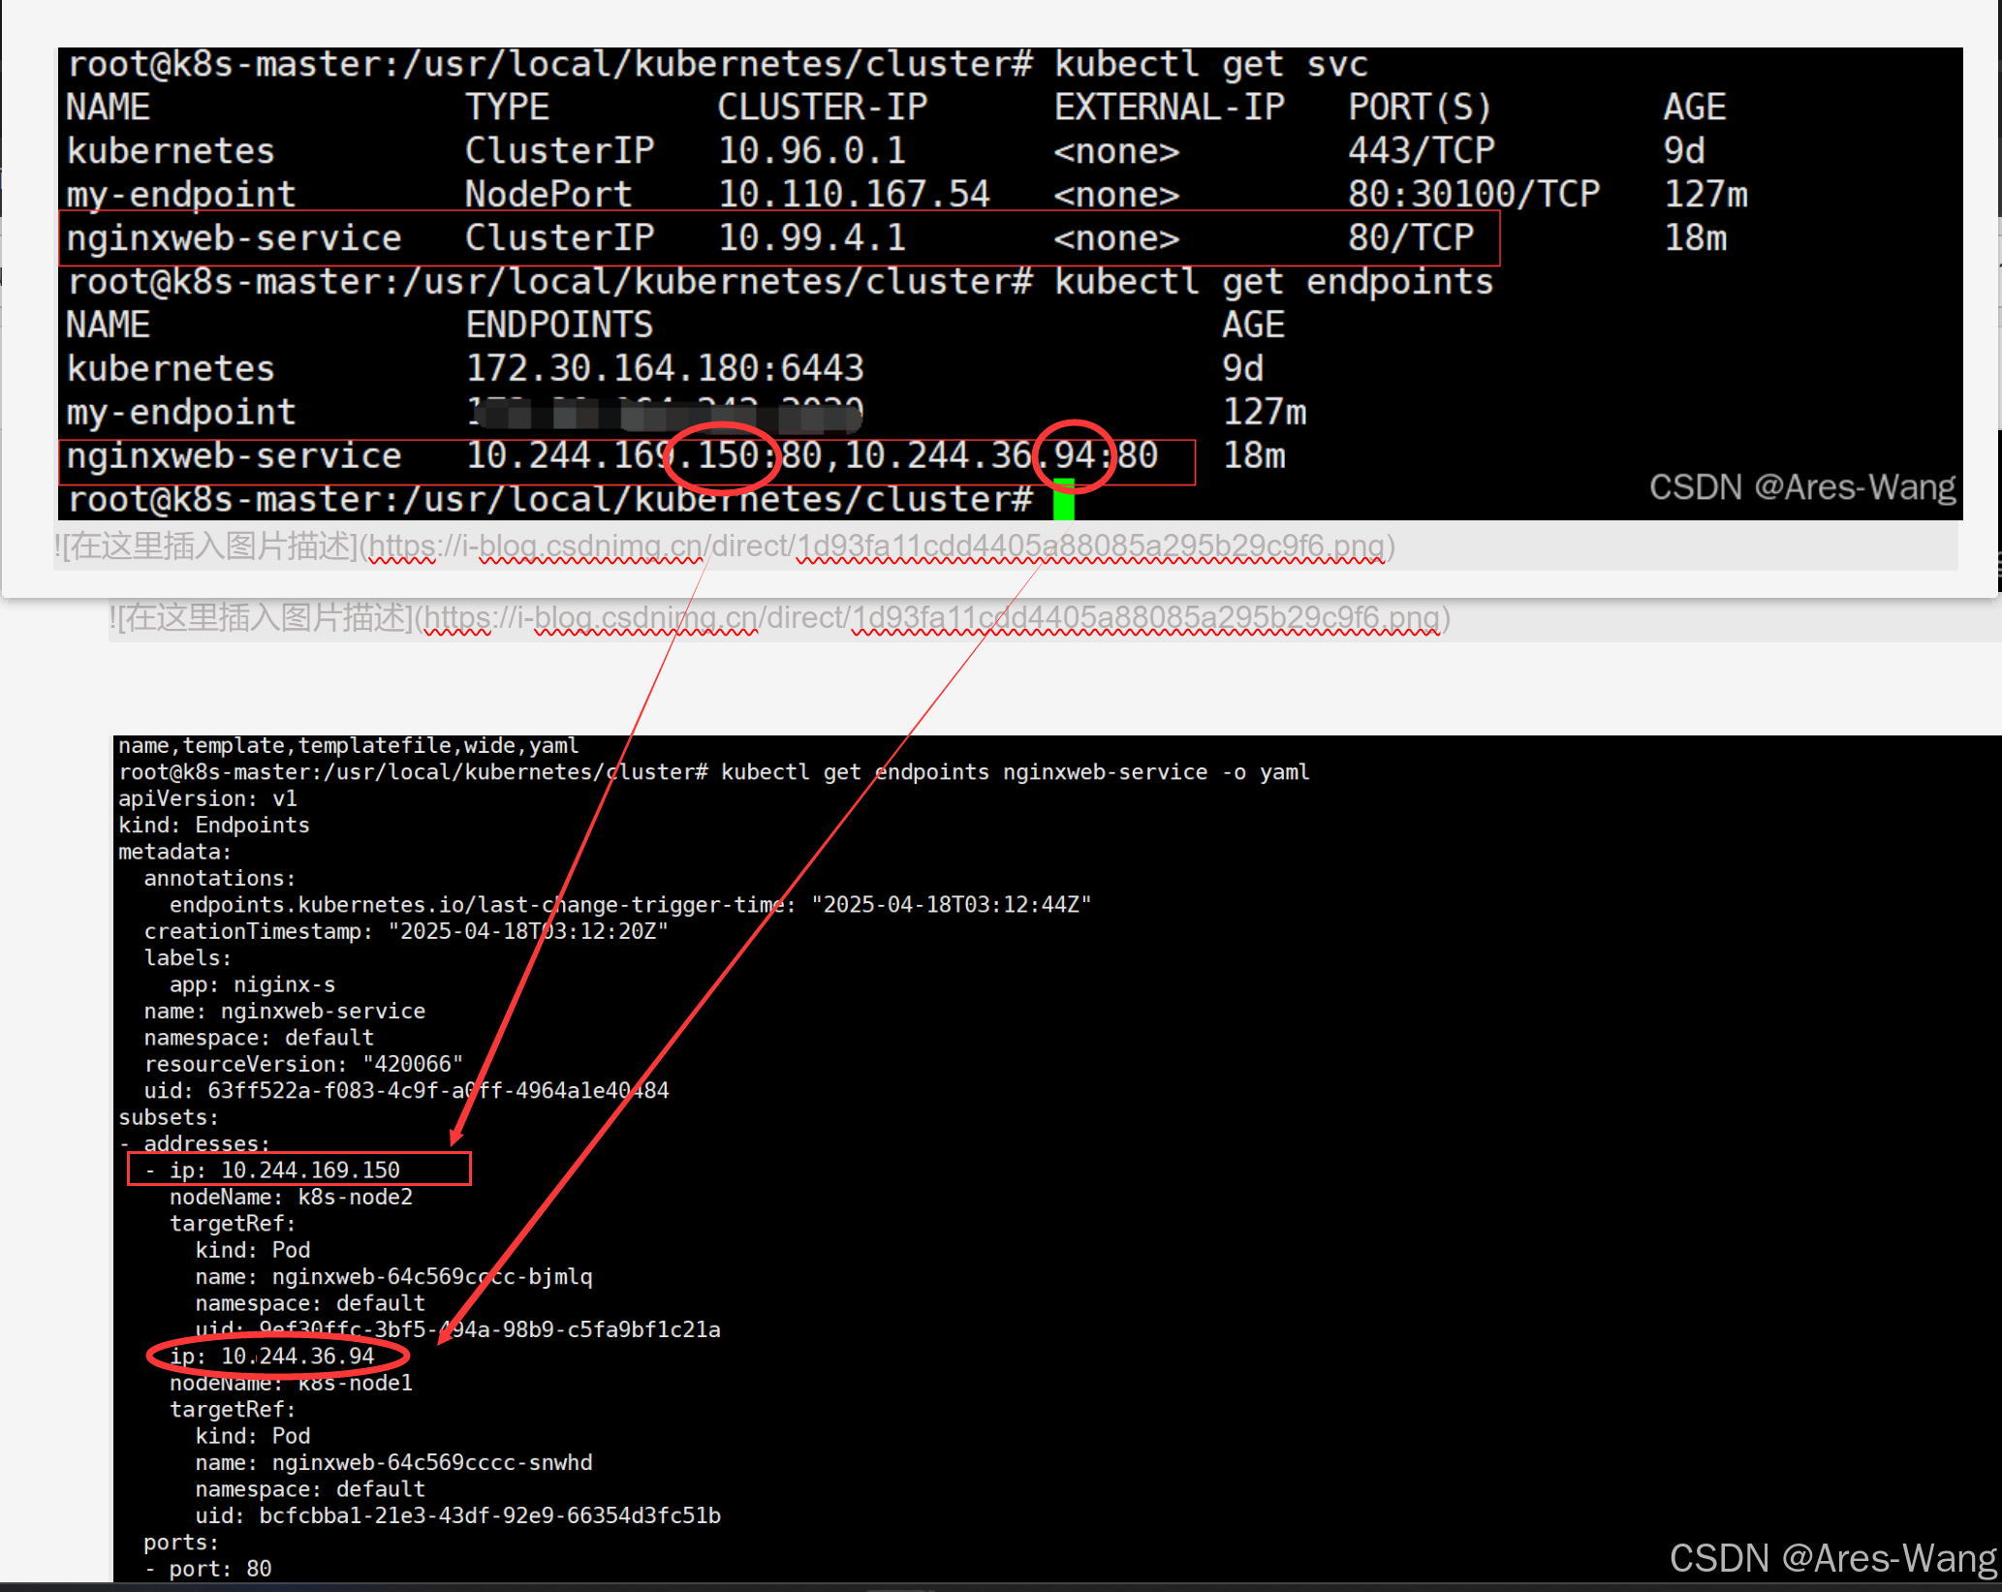This screenshot has height=1592, width=2002.
Task: Click pod name nginxweb-64c569cccc-snwhd
Action: [431, 1462]
